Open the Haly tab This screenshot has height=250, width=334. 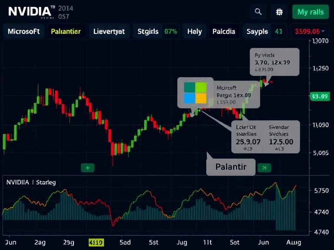(x=194, y=31)
